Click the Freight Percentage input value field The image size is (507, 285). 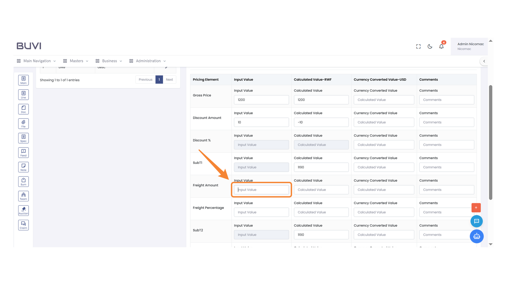[x=261, y=212]
